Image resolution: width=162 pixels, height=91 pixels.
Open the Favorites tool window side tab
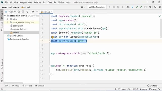coord(2,77)
